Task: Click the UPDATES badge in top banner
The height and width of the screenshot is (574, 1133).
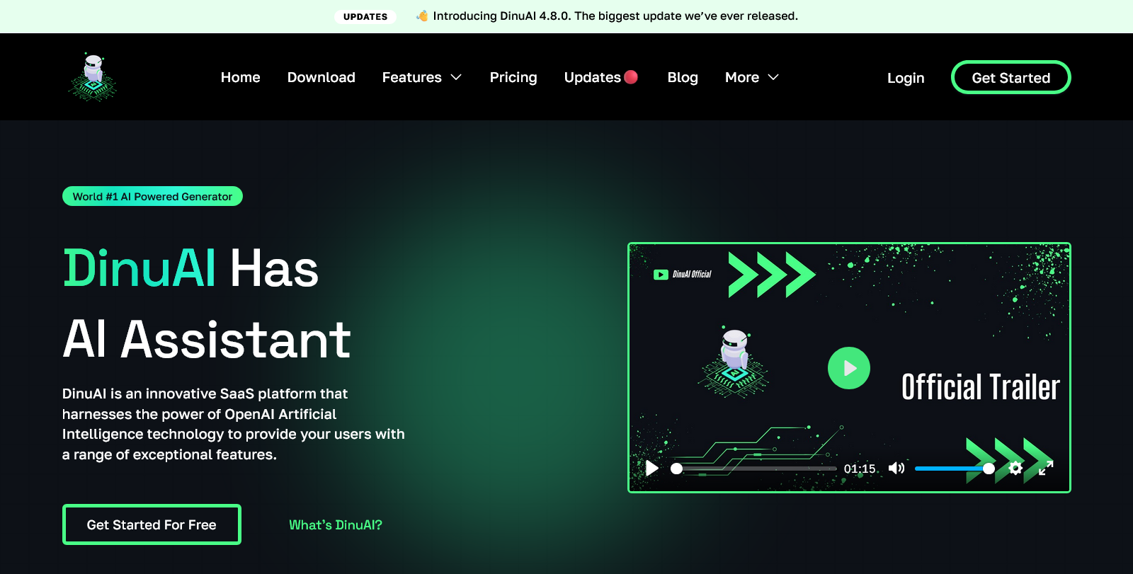Action: [x=365, y=16]
